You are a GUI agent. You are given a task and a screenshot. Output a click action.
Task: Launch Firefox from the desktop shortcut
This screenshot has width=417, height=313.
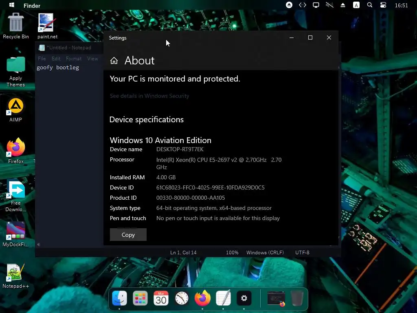pos(16,151)
